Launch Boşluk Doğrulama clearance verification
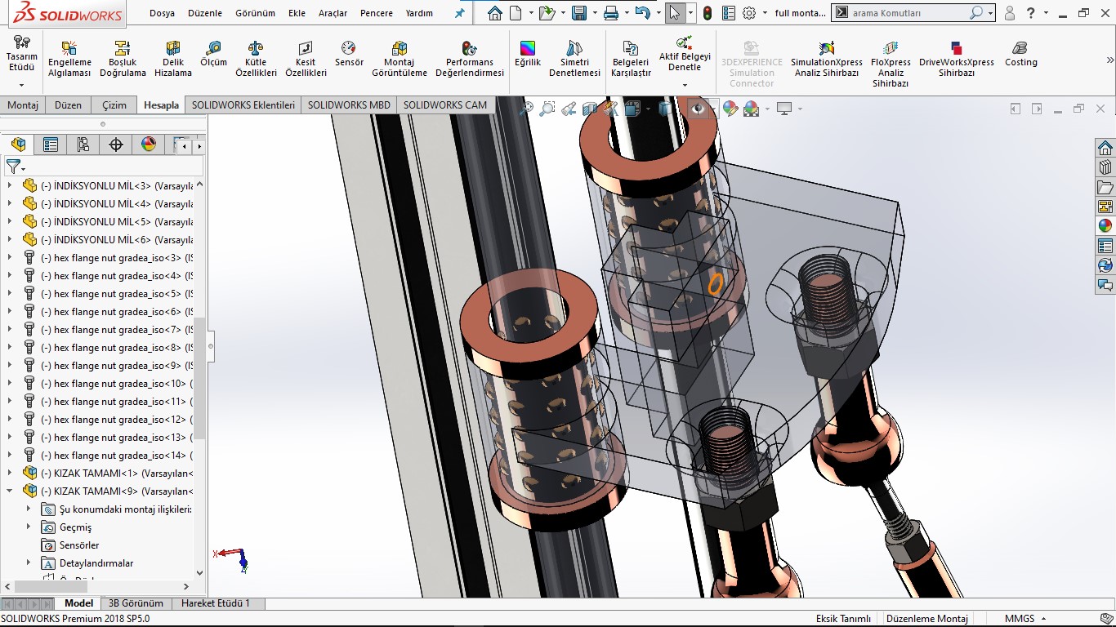The height and width of the screenshot is (627, 1116). 123,59
